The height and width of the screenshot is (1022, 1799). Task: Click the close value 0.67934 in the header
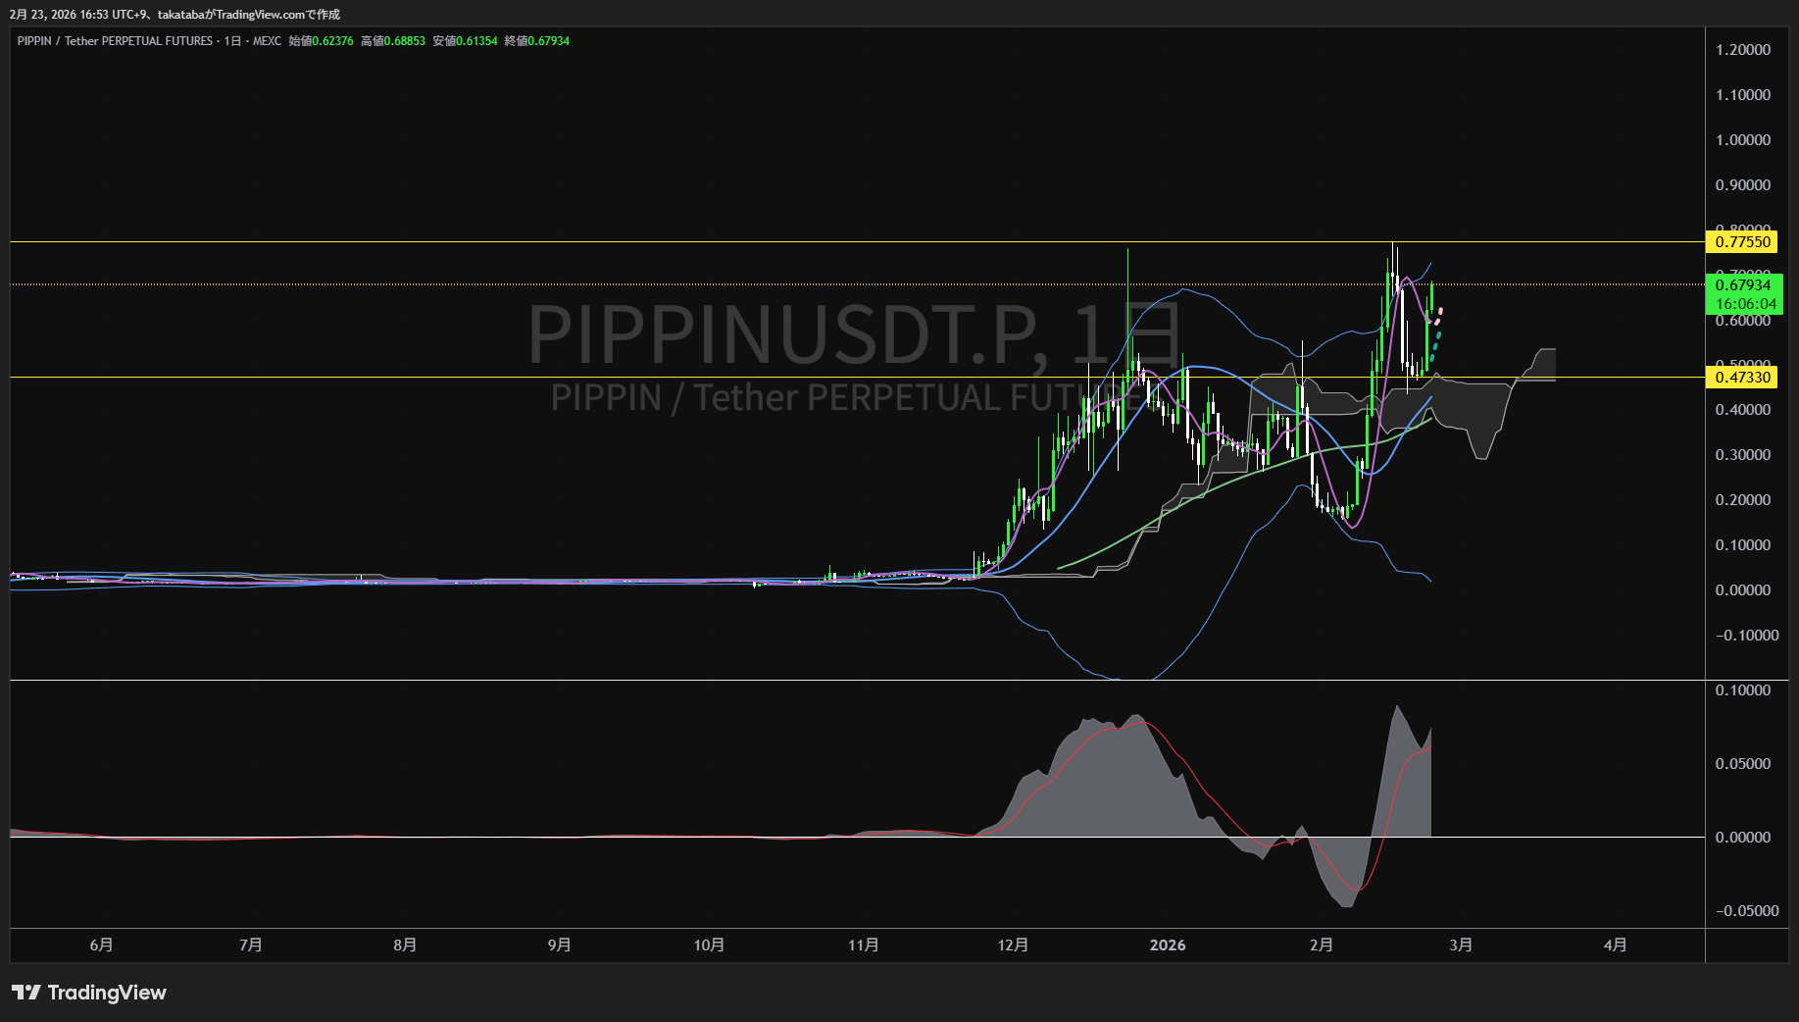click(548, 41)
